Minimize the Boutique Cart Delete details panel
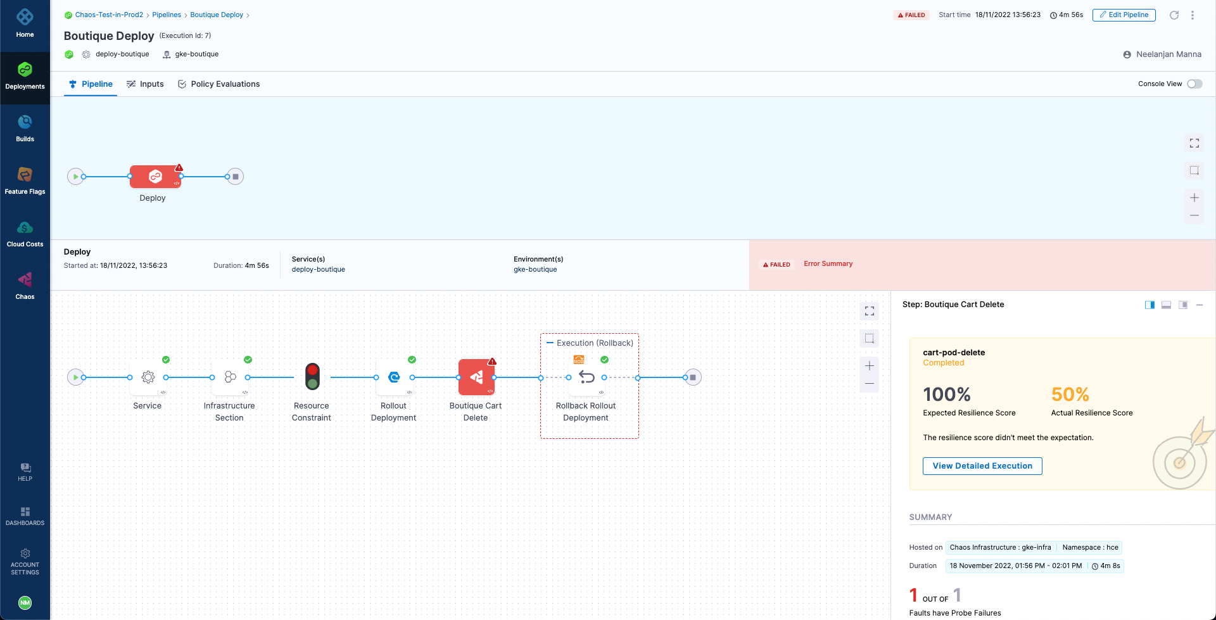 pyautogui.click(x=1200, y=305)
